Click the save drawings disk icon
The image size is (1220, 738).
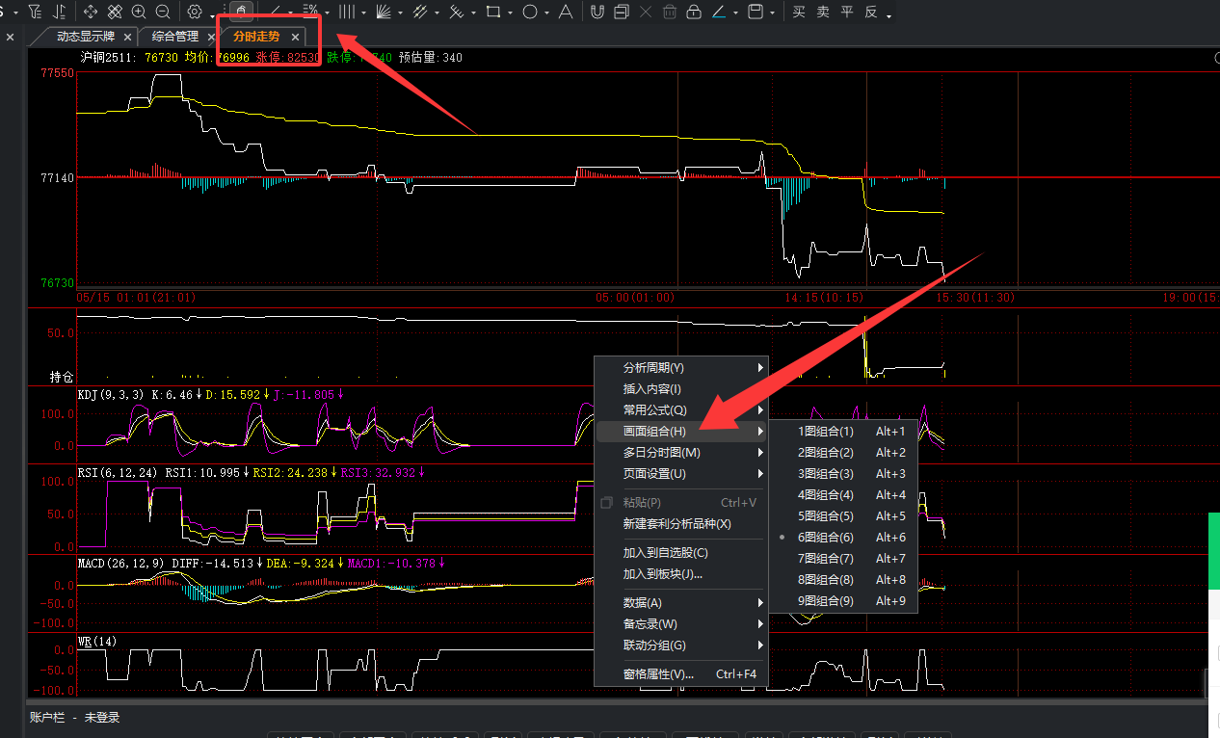point(756,12)
